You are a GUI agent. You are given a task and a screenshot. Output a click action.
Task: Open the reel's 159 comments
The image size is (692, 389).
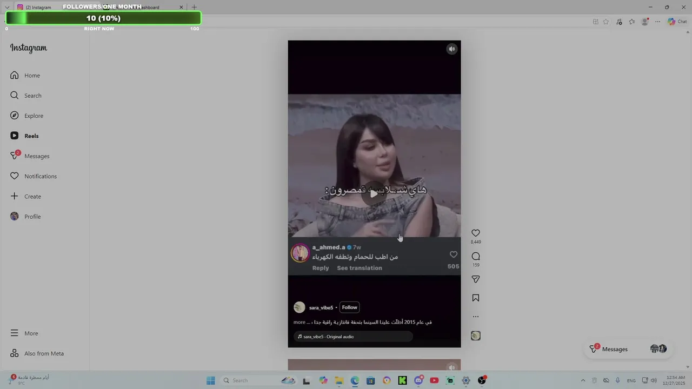click(476, 256)
